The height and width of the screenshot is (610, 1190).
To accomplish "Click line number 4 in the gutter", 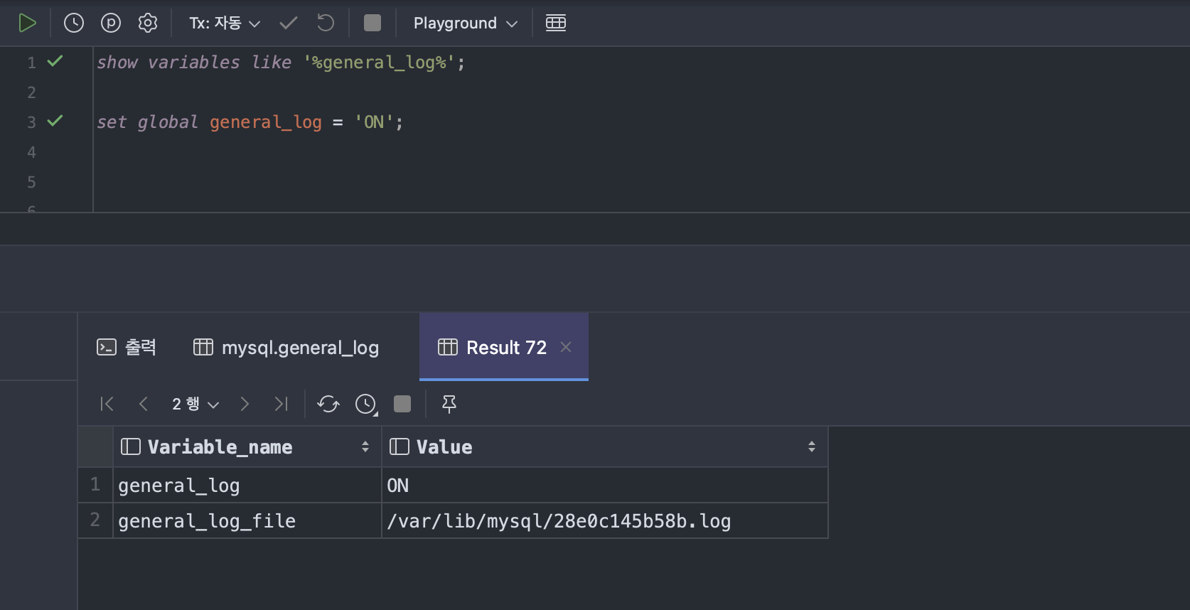I will point(31,152).
